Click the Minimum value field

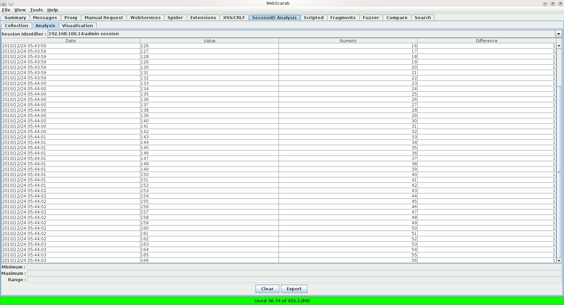294,267
